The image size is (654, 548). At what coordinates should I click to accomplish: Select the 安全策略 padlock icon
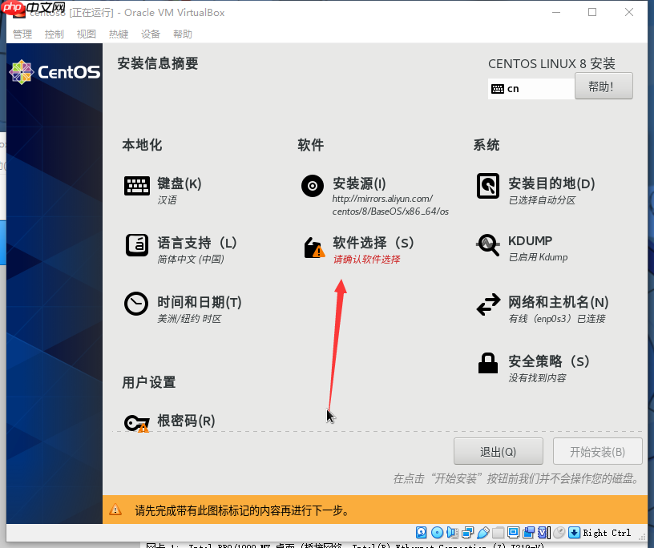click(x=488, y=363)
